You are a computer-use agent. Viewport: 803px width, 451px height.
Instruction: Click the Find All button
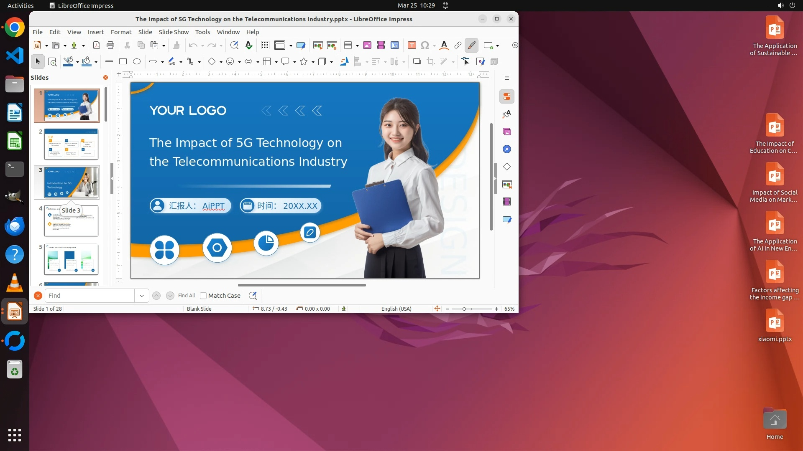(x=187, y=296)
